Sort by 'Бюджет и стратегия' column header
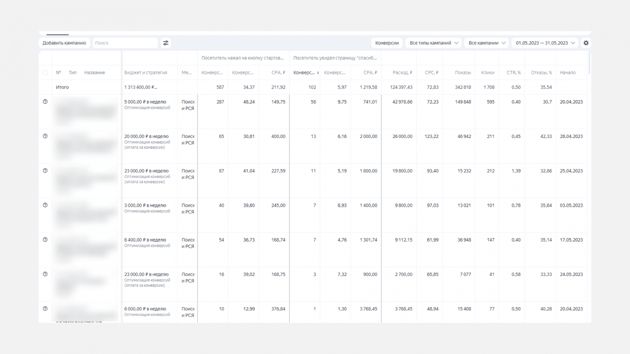 click(x=146, y=73)
